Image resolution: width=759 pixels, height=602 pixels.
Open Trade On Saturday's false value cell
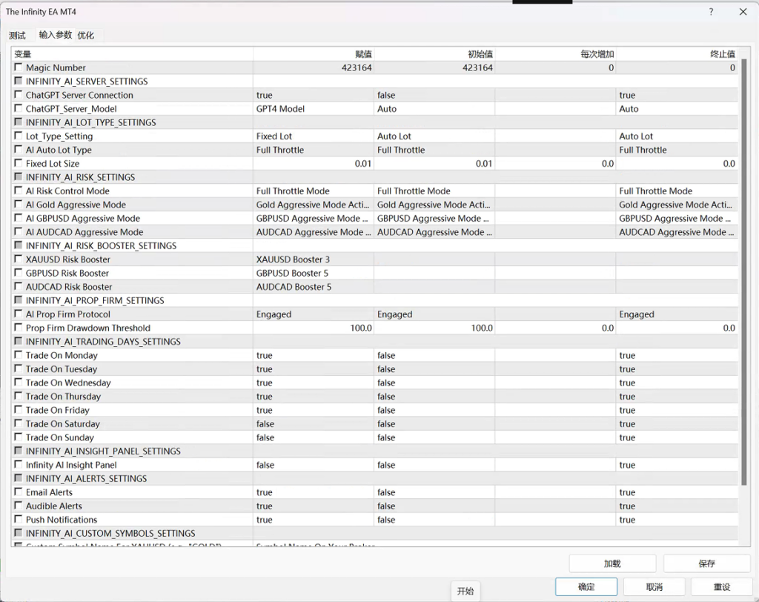(x=313, y=424)
